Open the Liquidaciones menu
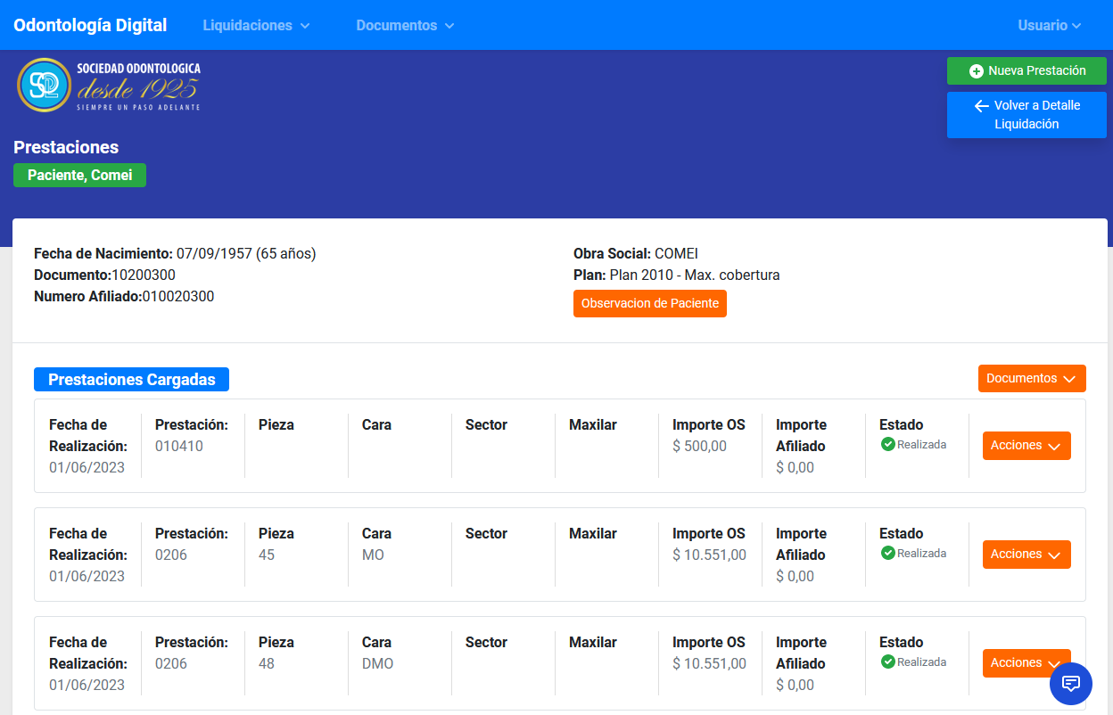Screen dimensions: 1113x715 [256, 25]
